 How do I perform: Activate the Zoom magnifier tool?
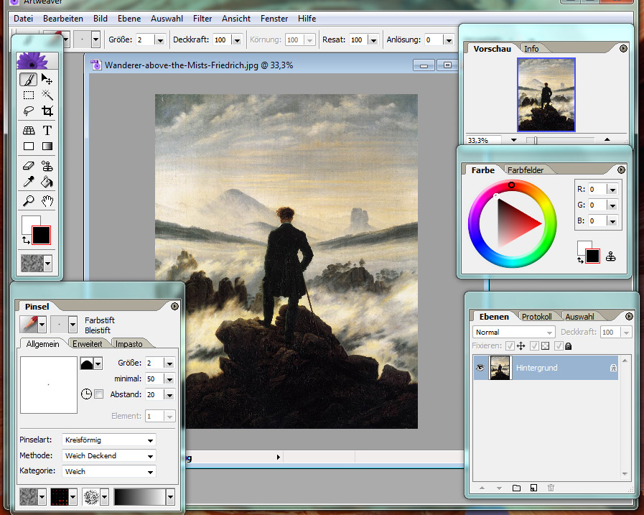28,200
